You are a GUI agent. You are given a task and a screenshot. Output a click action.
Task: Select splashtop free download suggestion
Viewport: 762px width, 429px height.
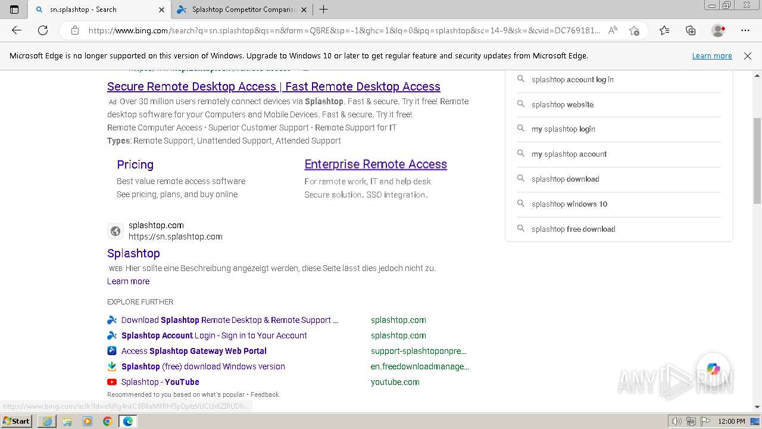[573, 229]
